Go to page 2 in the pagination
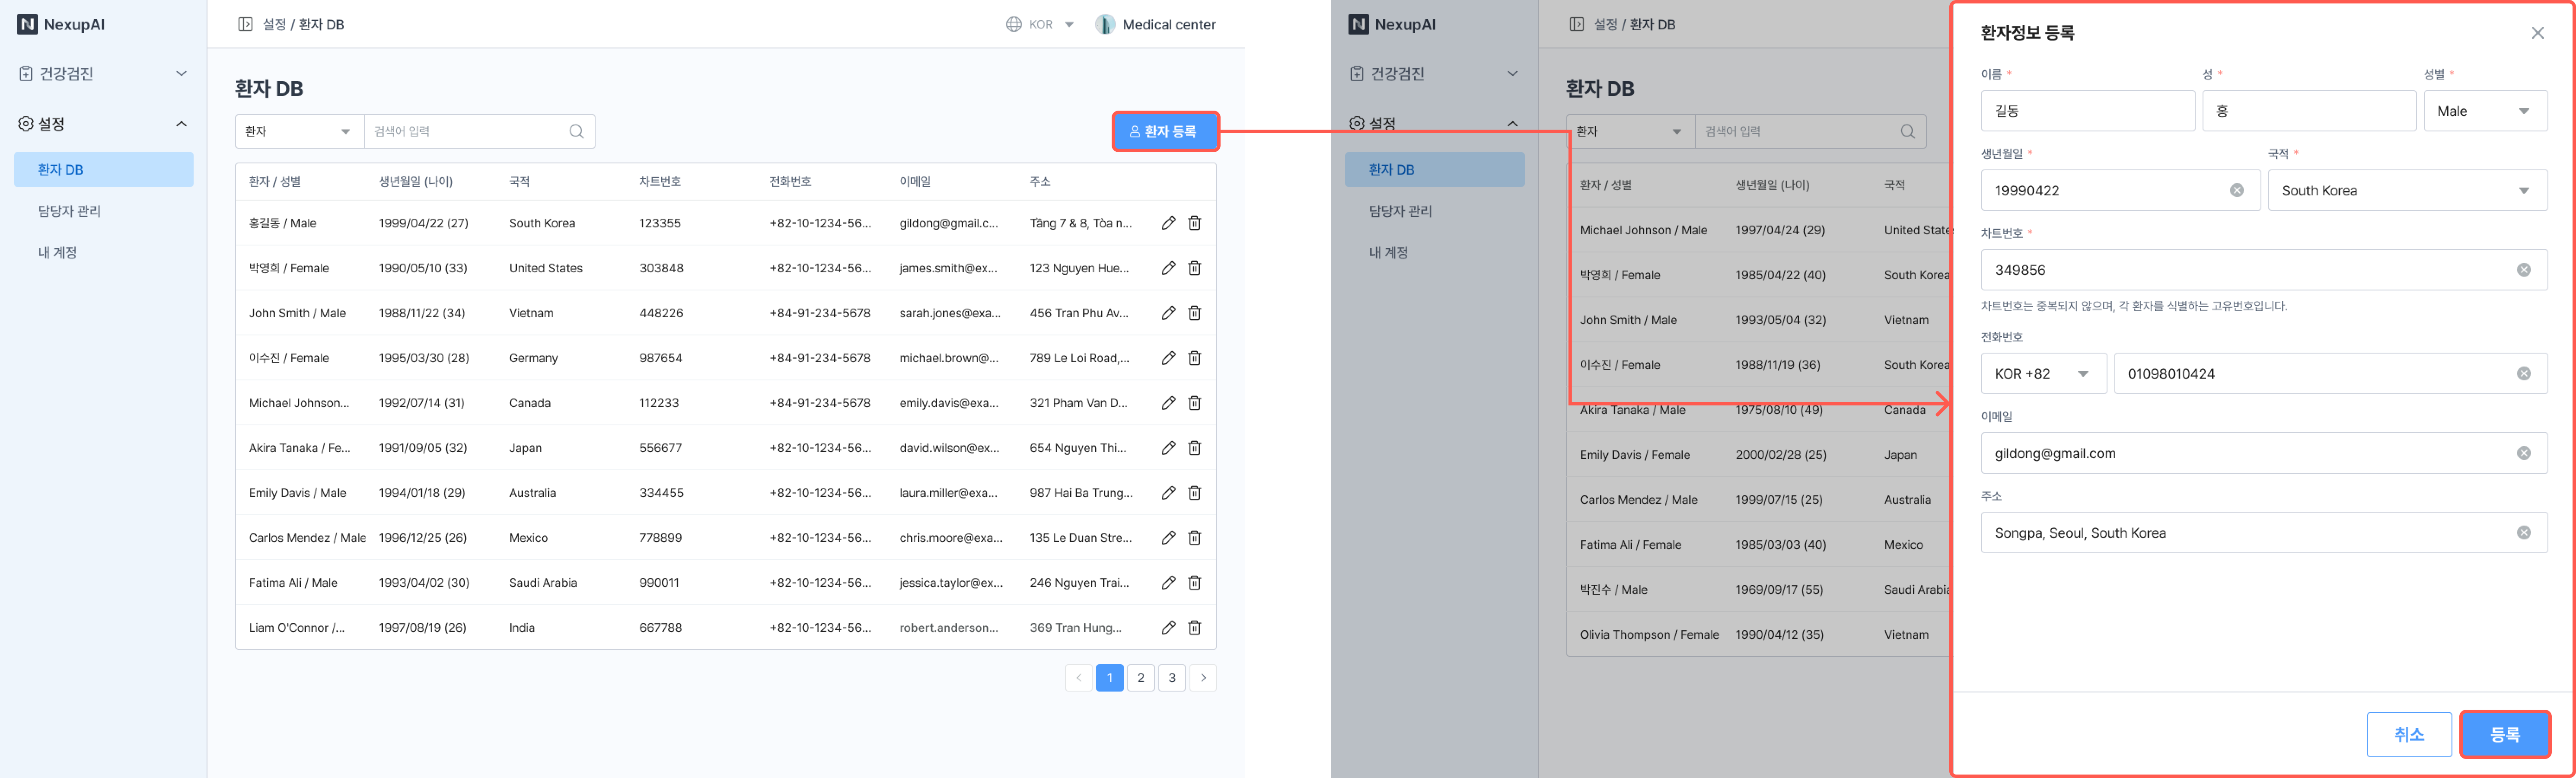 click(1140, 678)
